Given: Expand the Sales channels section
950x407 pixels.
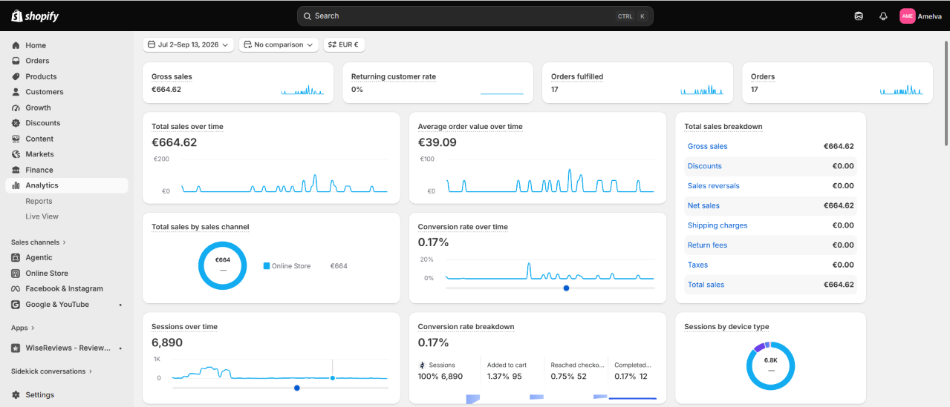Looking at the screenshot, I should click(39, 242).
